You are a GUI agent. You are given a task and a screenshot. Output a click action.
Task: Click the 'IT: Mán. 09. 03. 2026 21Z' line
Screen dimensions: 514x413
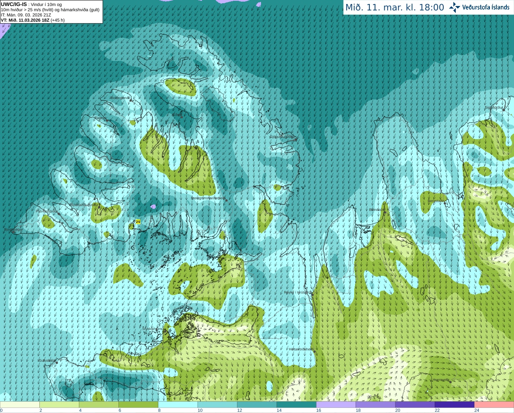click(26, 15)
